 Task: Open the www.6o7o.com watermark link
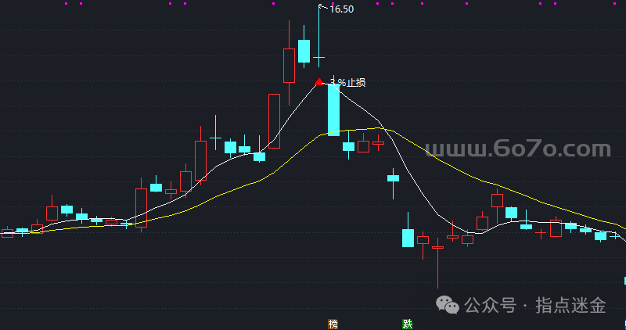coord(517,149)
